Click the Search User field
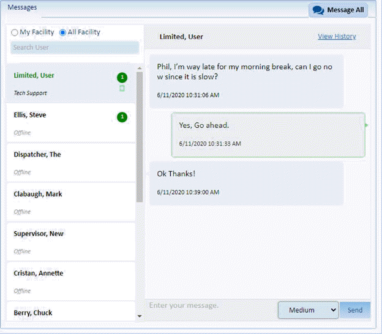 (75, 48)
